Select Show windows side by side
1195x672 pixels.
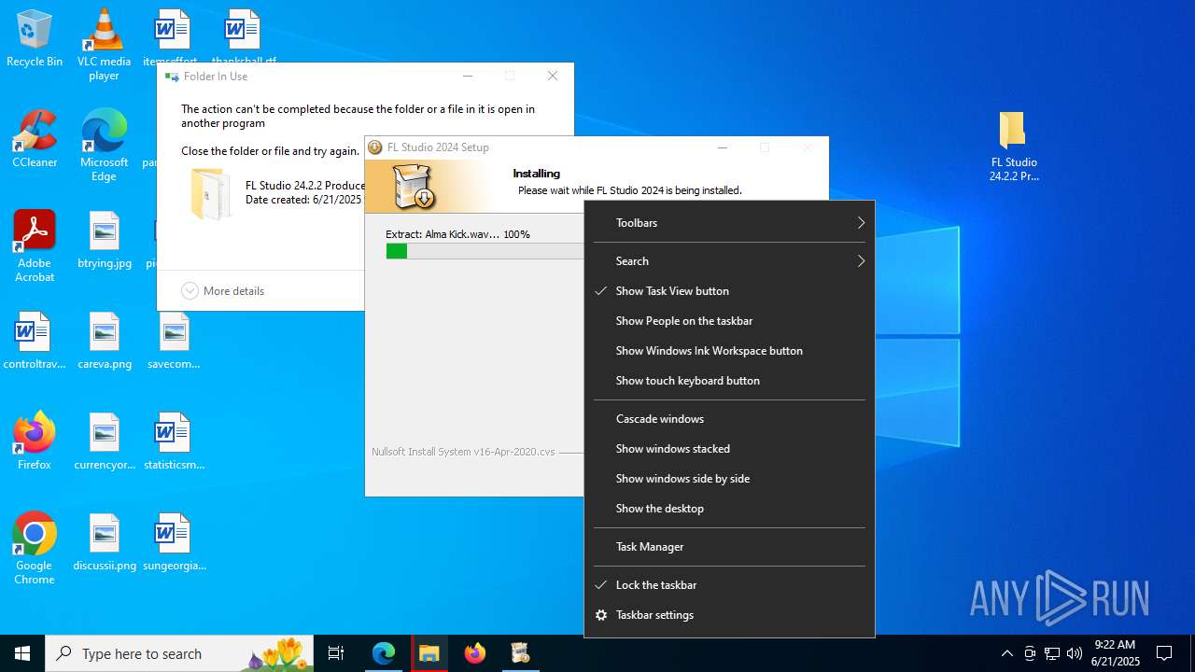(x=729, y=479)
